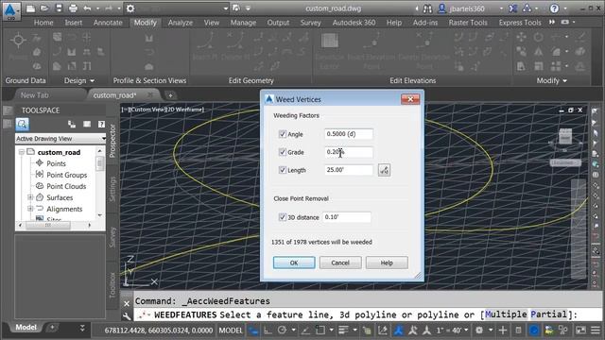Click the Points crosshair ribbon icon
The width and height of the screenshot is (605, 340).
click(18, 40)
